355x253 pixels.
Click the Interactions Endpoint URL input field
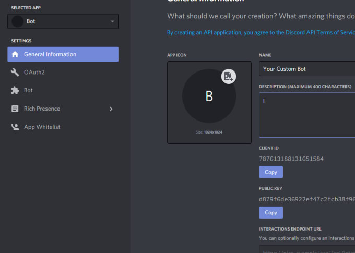coord(307,249)
